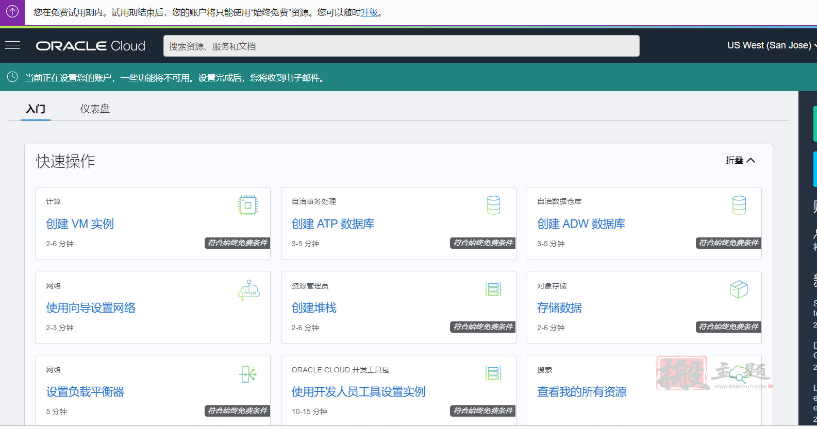Click the ORACLE CLOUD 开发工具包 label
Viewport: 817px width, 429px height.
click(340, 370)
